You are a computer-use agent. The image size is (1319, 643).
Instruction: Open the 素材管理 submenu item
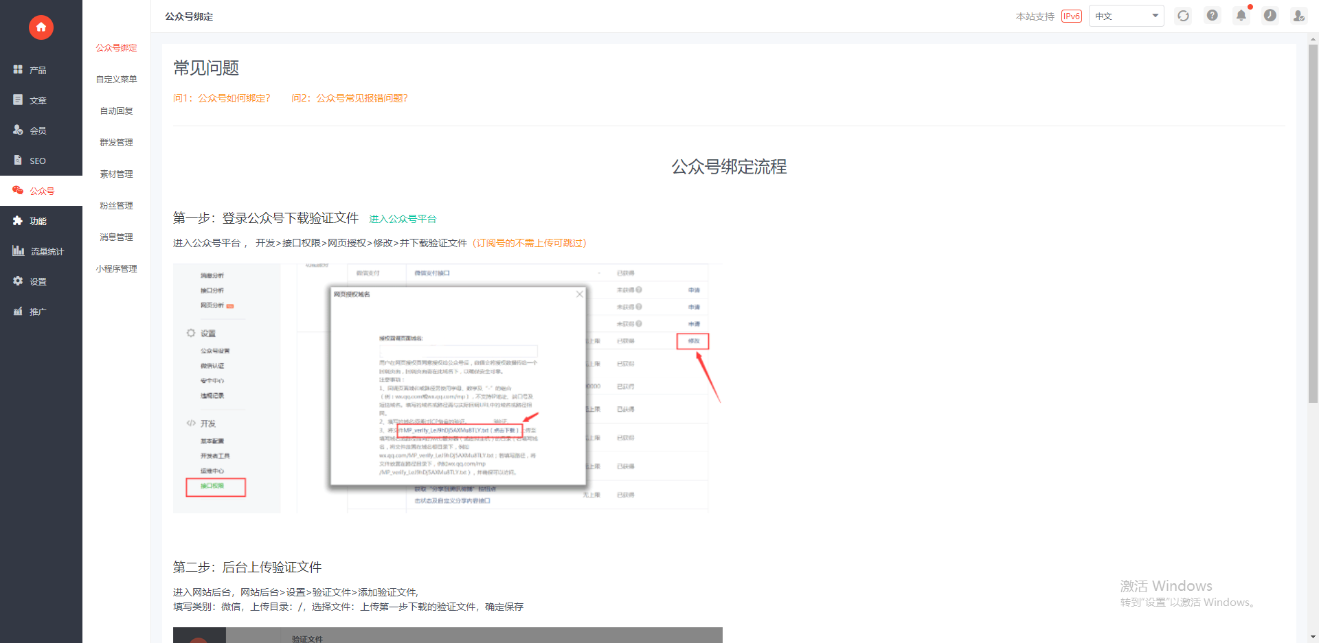pos(116,174)
